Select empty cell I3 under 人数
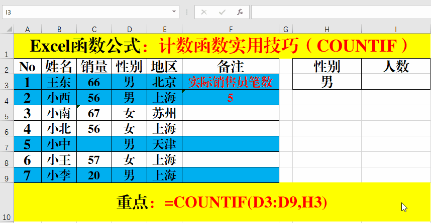 (x=396, y=82)
